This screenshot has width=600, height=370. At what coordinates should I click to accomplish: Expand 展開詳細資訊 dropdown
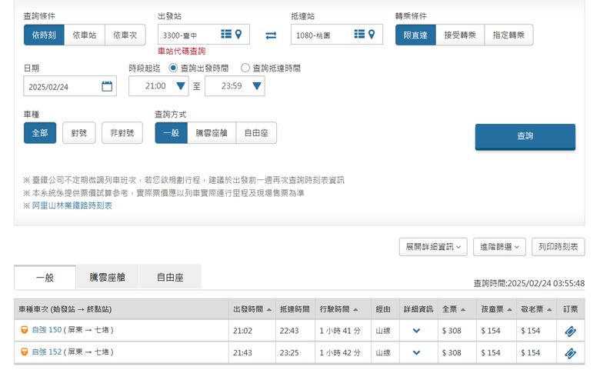point(433,247)
